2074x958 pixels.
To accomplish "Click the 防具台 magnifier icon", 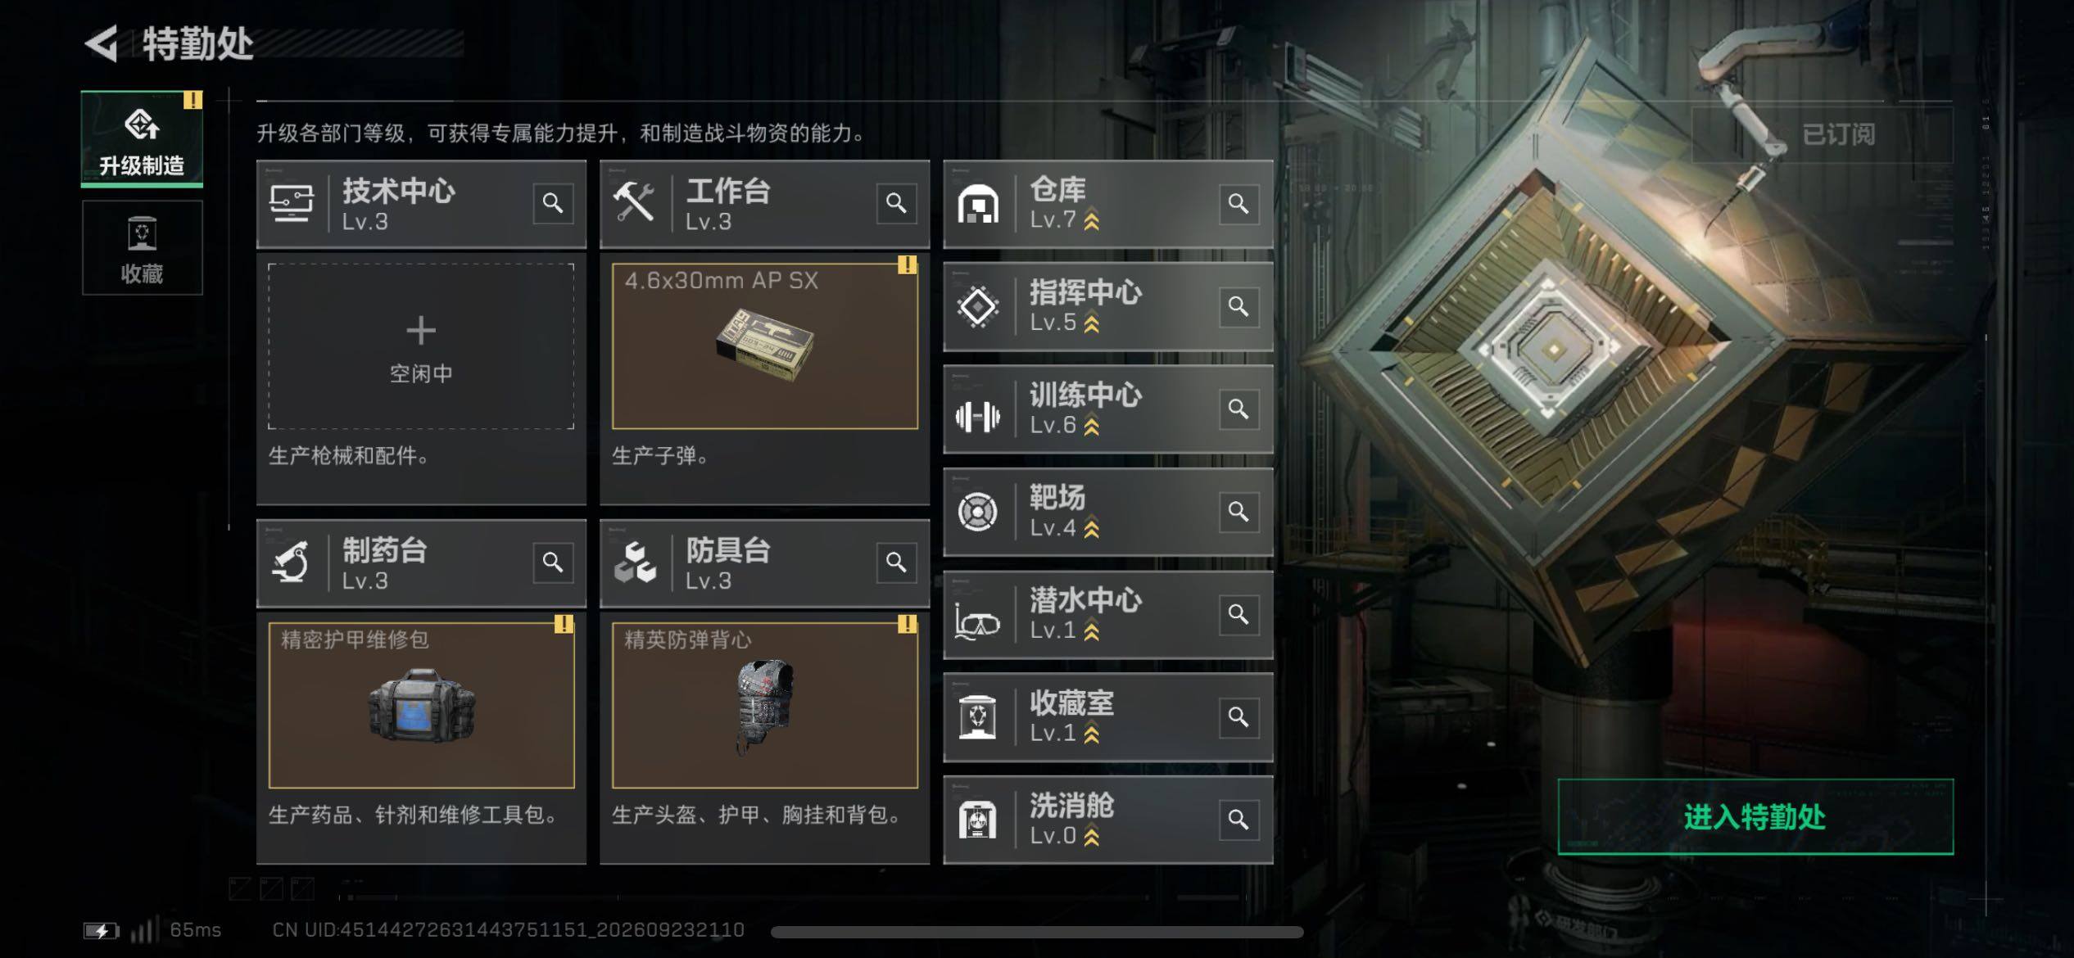I will pos(896,563).
